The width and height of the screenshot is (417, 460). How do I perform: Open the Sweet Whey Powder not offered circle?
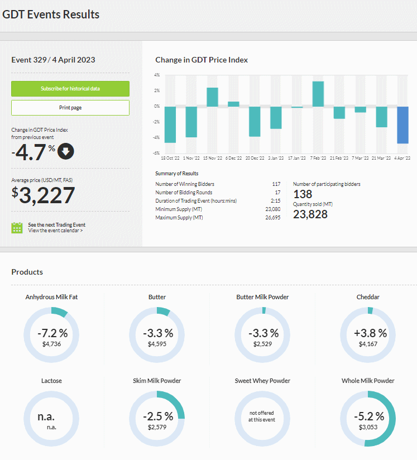262,419
